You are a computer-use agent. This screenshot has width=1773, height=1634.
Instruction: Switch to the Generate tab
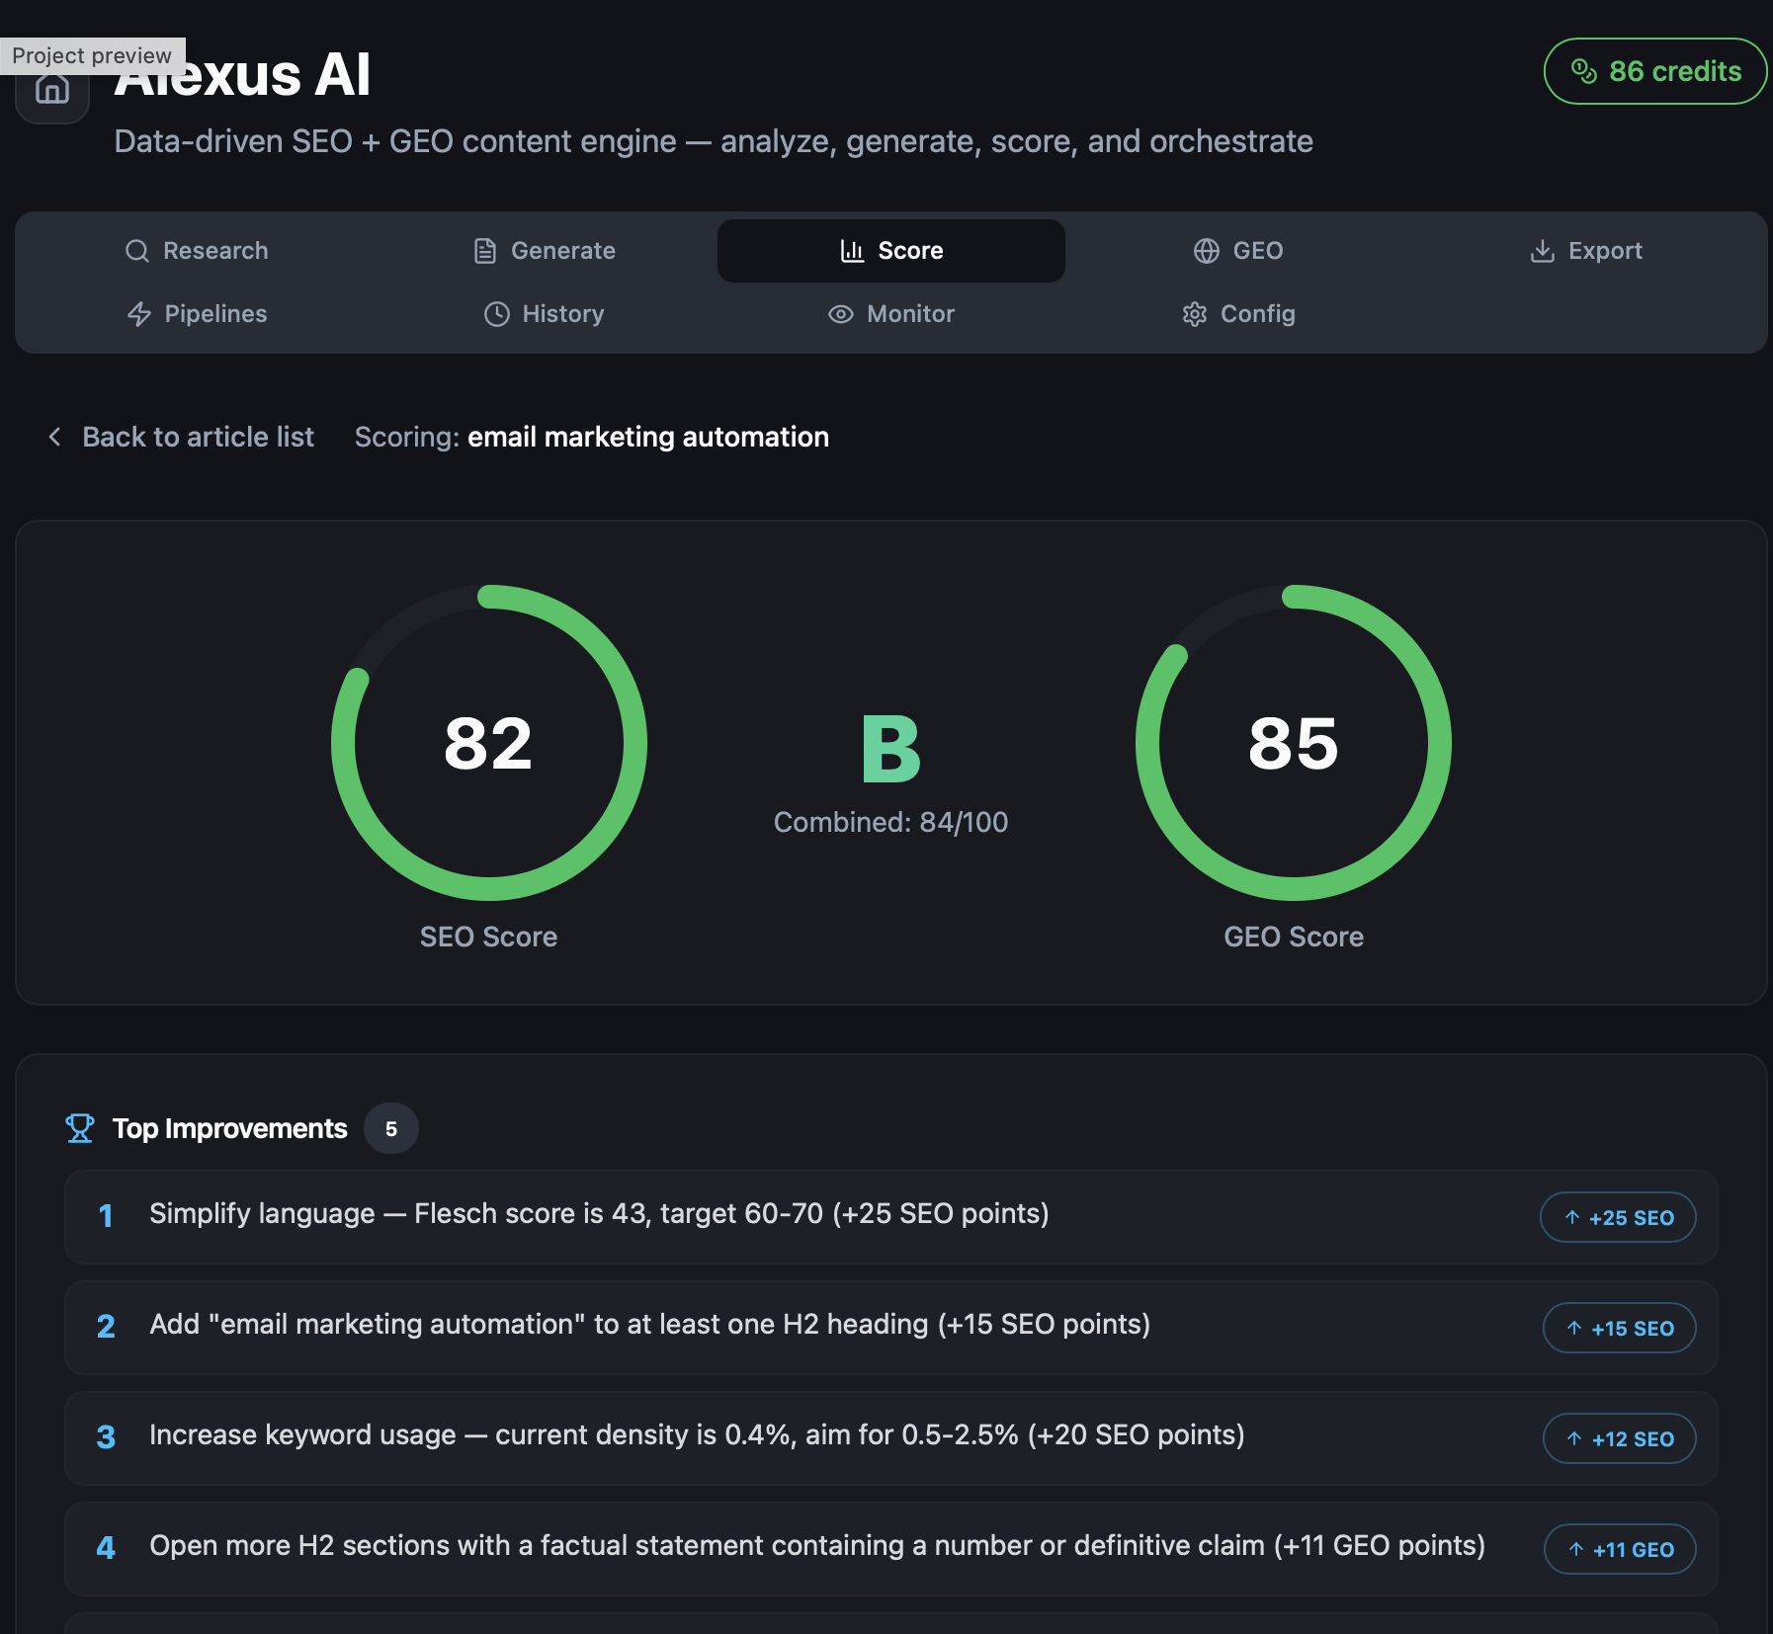[545, 251]
